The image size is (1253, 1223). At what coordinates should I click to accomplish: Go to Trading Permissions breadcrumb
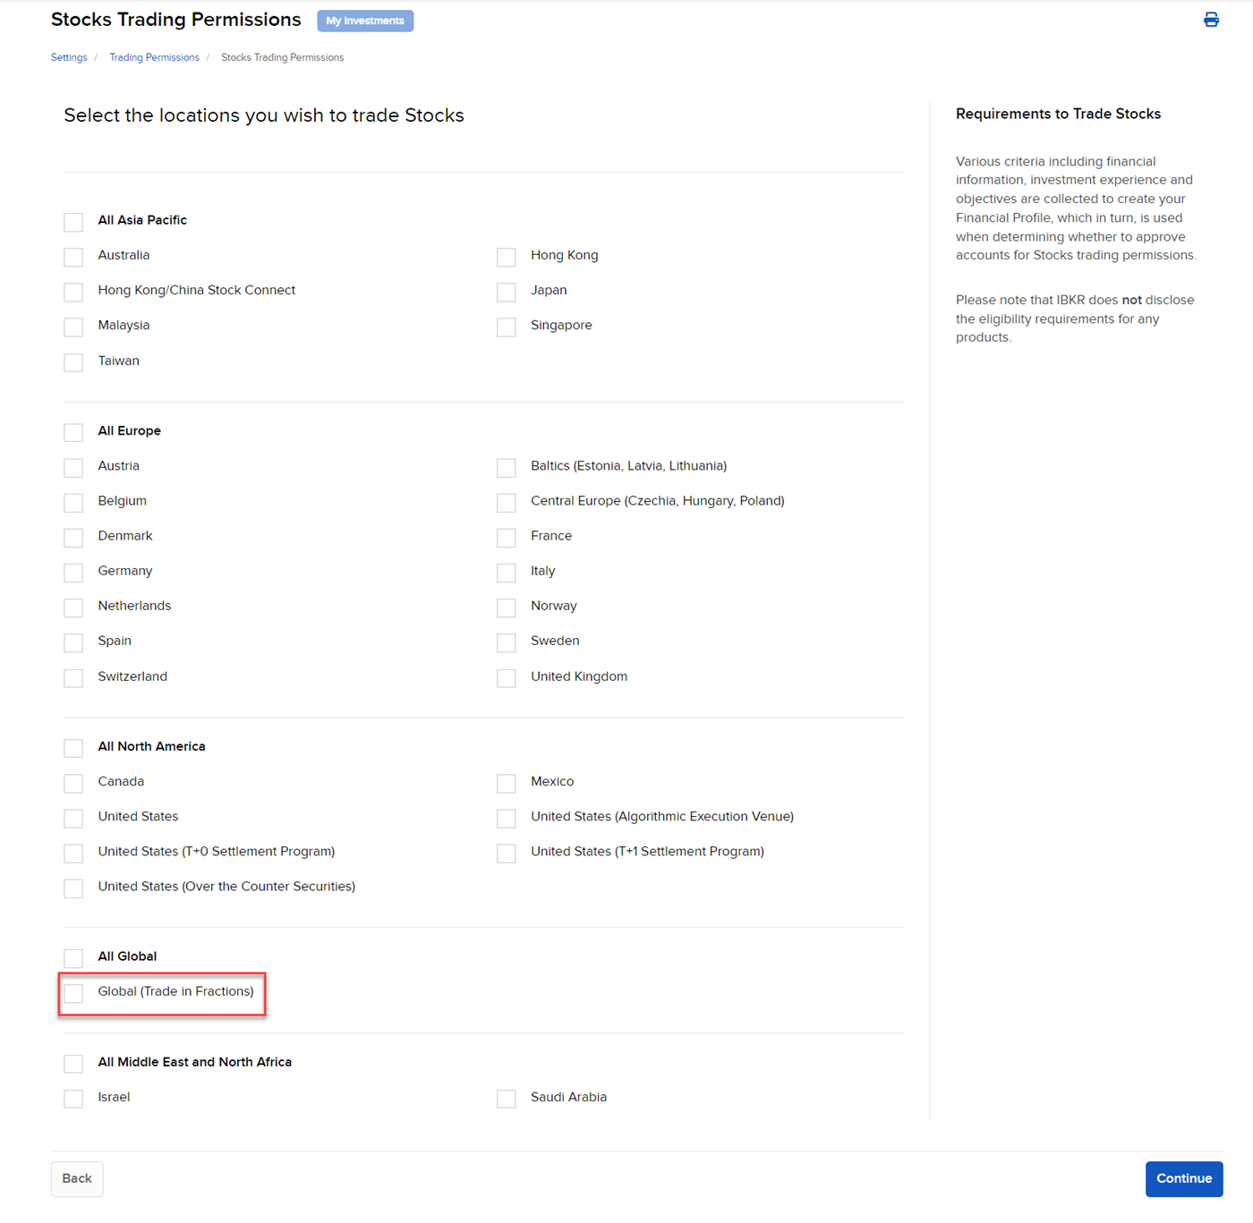pos(154,57)
